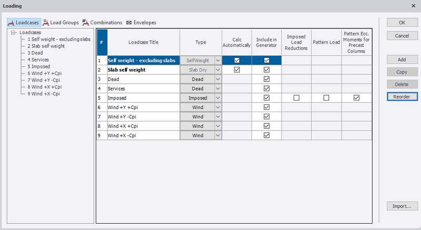
Task: Click the Loadcases tab icon
Action: click(x=11, y=23)
